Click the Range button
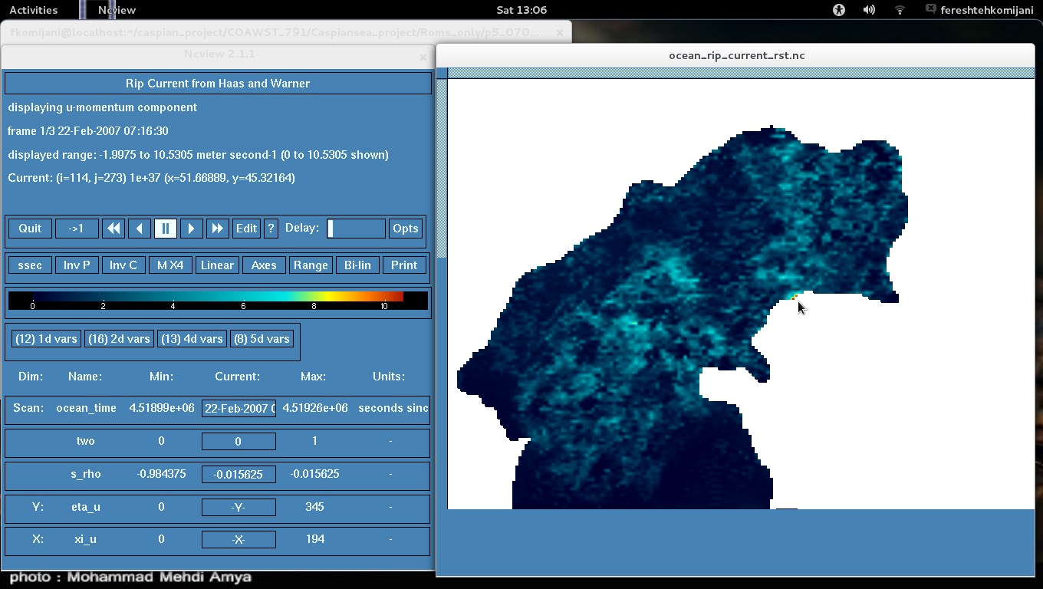The image size is (1043, 589). tap(311, 265)
